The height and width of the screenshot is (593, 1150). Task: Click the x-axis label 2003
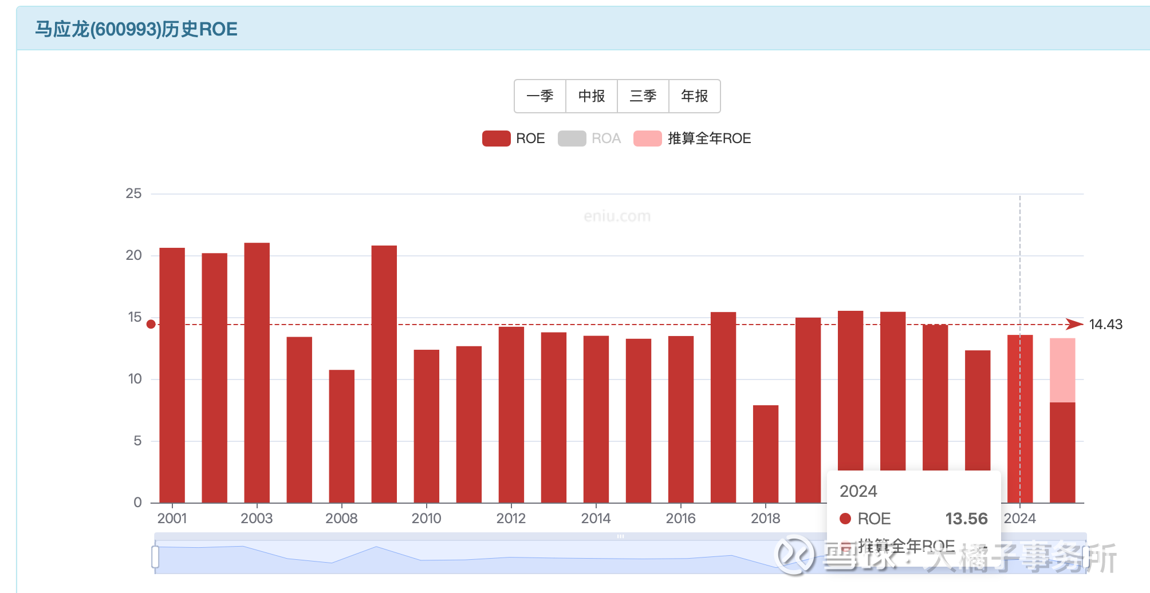pos(257,519)
